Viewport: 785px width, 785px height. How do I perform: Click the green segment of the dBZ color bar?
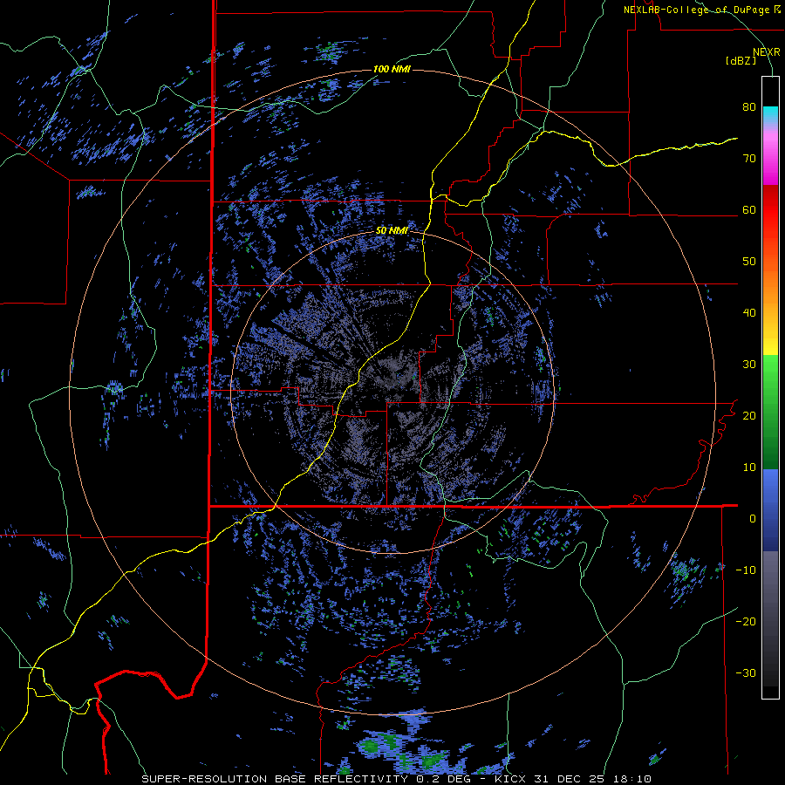pos(770,412)
